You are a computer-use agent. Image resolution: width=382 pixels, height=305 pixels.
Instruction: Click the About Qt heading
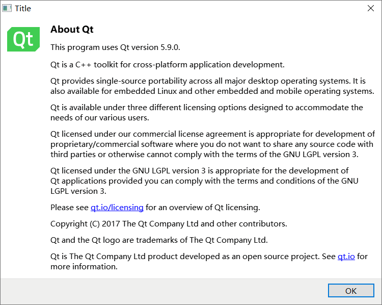click(72, 29)
